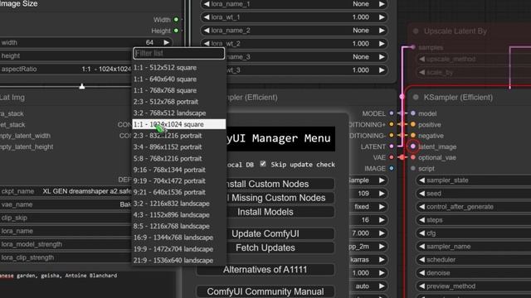Choose 9:16 - 768x1344 portrait
This screenshot has width=531, height=298.
tap(179, 170)
